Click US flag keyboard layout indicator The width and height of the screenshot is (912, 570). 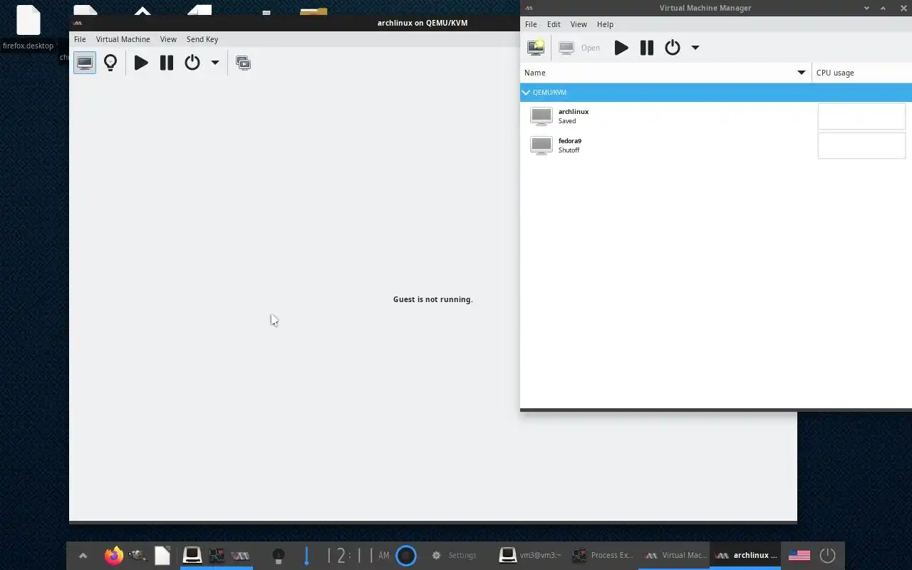799,556
